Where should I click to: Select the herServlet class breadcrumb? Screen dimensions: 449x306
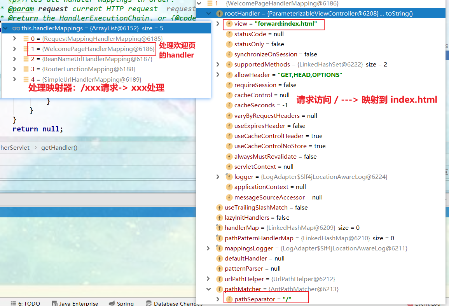click(15, 147)
